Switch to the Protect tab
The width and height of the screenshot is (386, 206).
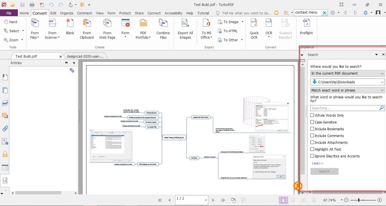125,13
